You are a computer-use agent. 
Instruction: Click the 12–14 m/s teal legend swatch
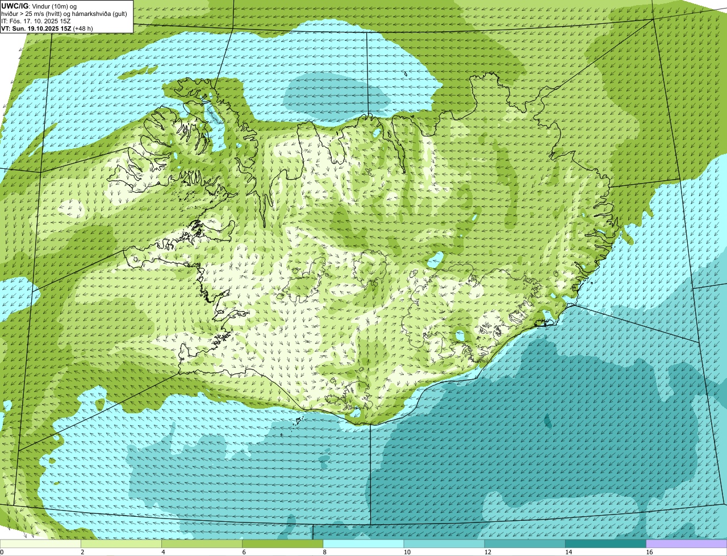click(525, 543)
